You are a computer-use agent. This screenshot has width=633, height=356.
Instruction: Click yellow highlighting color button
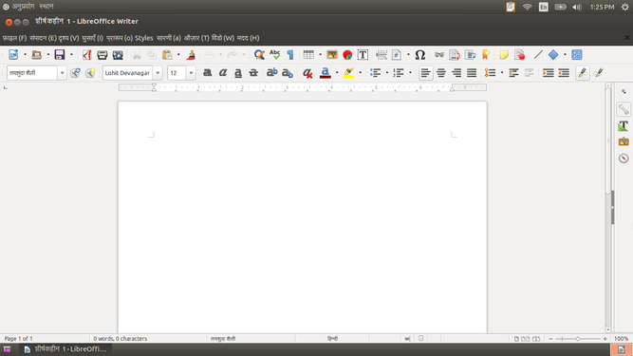(x=348, y=73)
